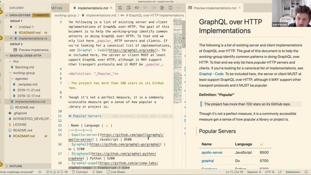Open errors and warnings status indicator
Image resolution: width=311 pixels, height=175 pixels.
[57, 172]
